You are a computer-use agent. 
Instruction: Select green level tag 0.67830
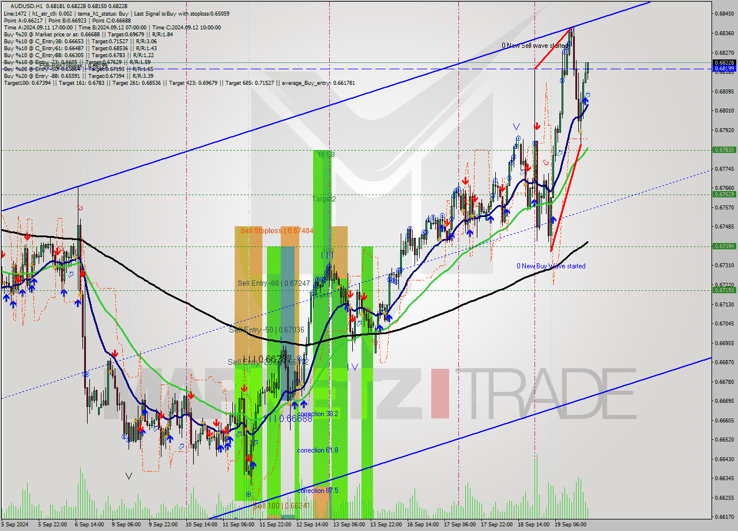pyautogui.click(x=724, y=149)
